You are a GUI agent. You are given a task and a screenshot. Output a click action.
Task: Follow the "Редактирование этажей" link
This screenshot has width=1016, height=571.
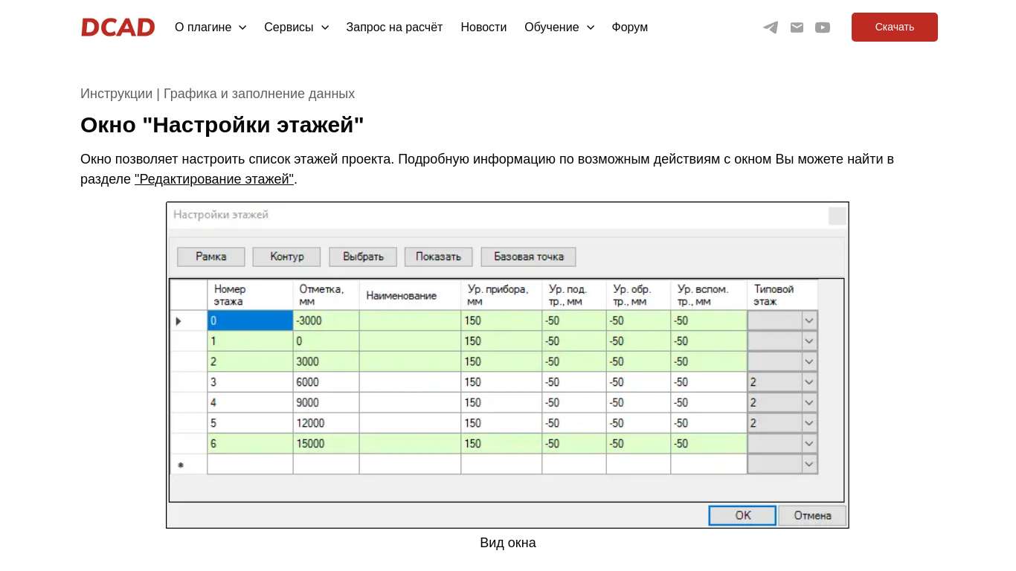point(214,179)
